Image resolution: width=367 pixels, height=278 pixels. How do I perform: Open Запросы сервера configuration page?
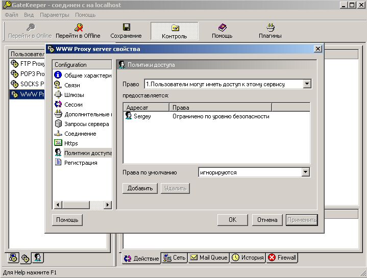pyautogui.click(x=83, y=124)
